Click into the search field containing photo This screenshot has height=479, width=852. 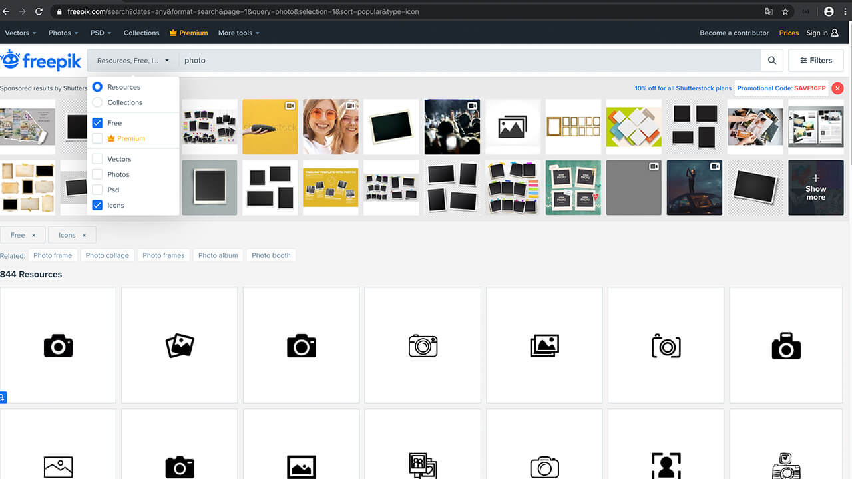[466, 61]
